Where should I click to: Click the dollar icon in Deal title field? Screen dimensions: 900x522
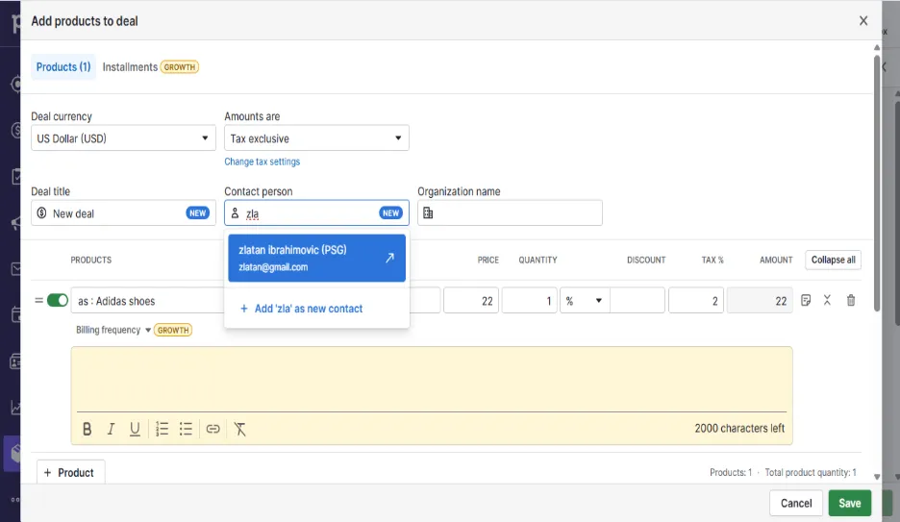[41, 212]
